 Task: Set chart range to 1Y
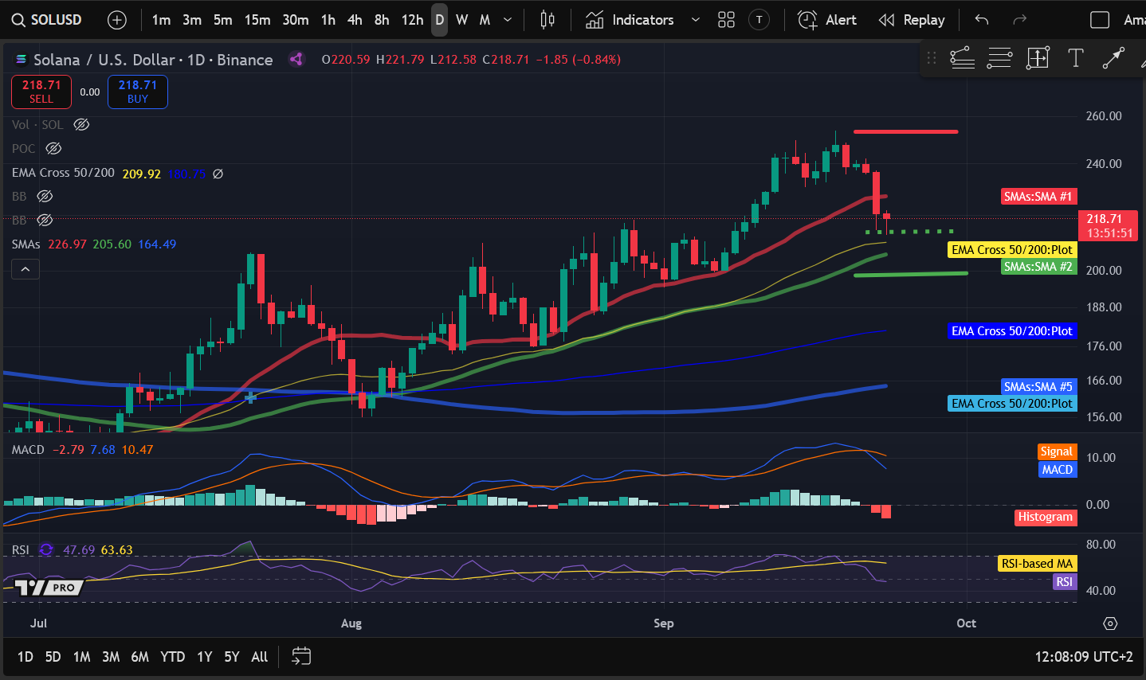click(x=205, y=657)
